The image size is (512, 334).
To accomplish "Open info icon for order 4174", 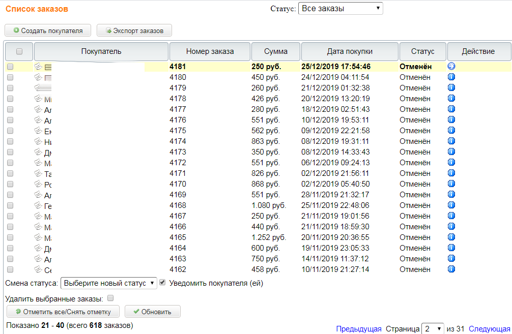I will [451, 141].
